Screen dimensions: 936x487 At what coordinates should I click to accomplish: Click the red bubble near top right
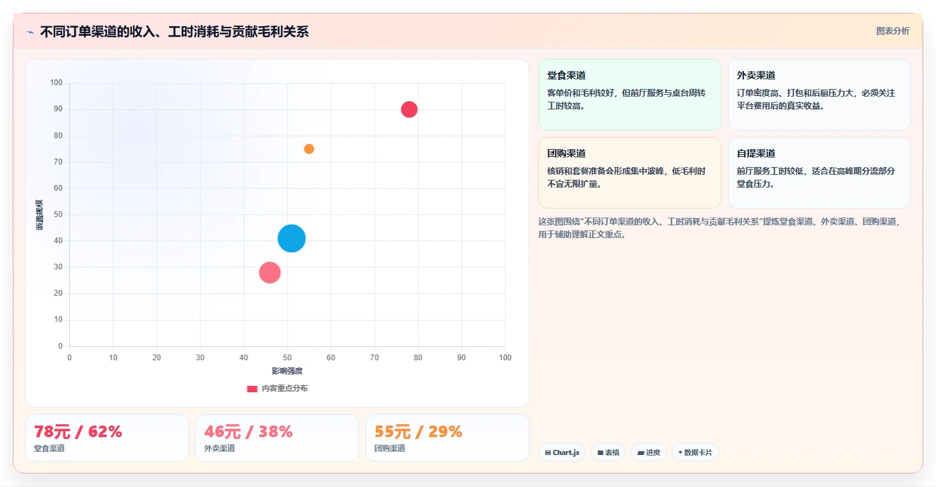[409, 109]
